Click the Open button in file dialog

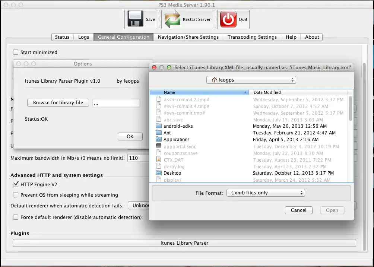click(332, 210)
